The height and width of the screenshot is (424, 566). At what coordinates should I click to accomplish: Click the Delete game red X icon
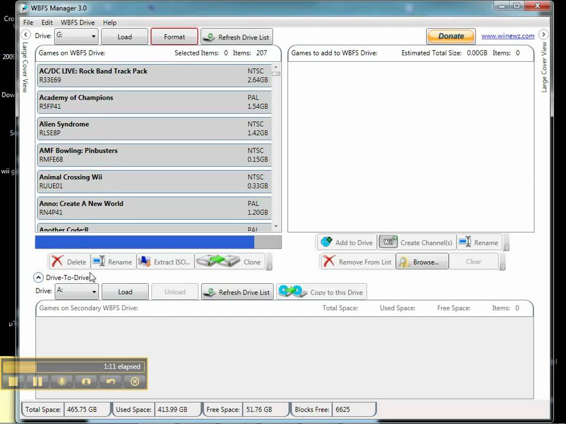pyautogui.click(x=57, y=262)
